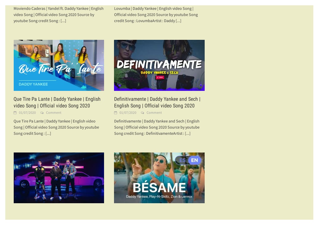
Task: Click the Que Tire Pa Lante excerpt paragraph
Action: tap(56, 127)
